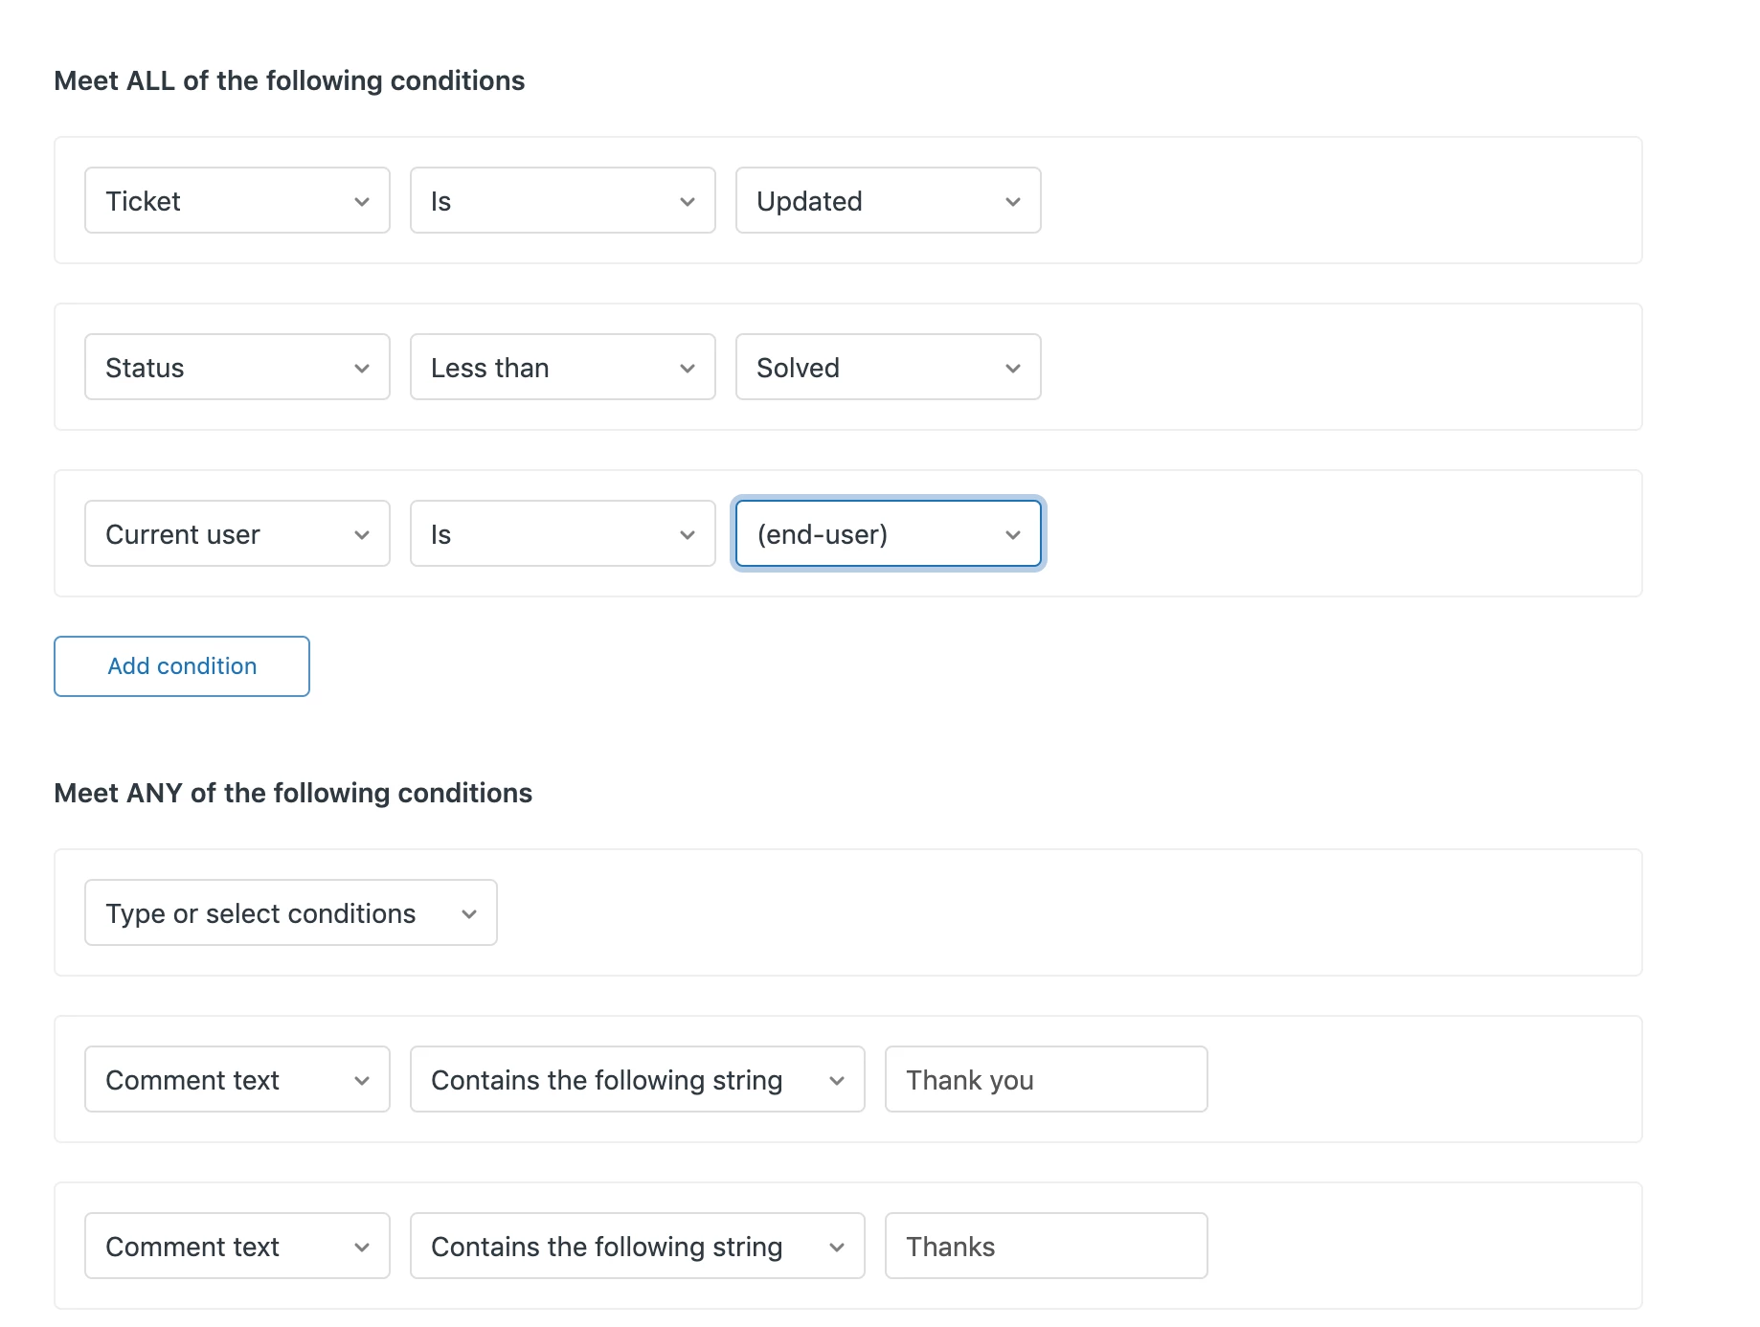Viewport: 1760px width, 1327px height.
Task: Open Comment text dropdown in Thank you row
Action: pos(237,1080)
